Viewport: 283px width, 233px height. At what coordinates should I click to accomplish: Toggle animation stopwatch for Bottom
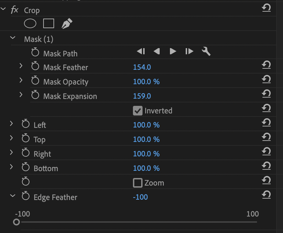(x=26, y=167)
